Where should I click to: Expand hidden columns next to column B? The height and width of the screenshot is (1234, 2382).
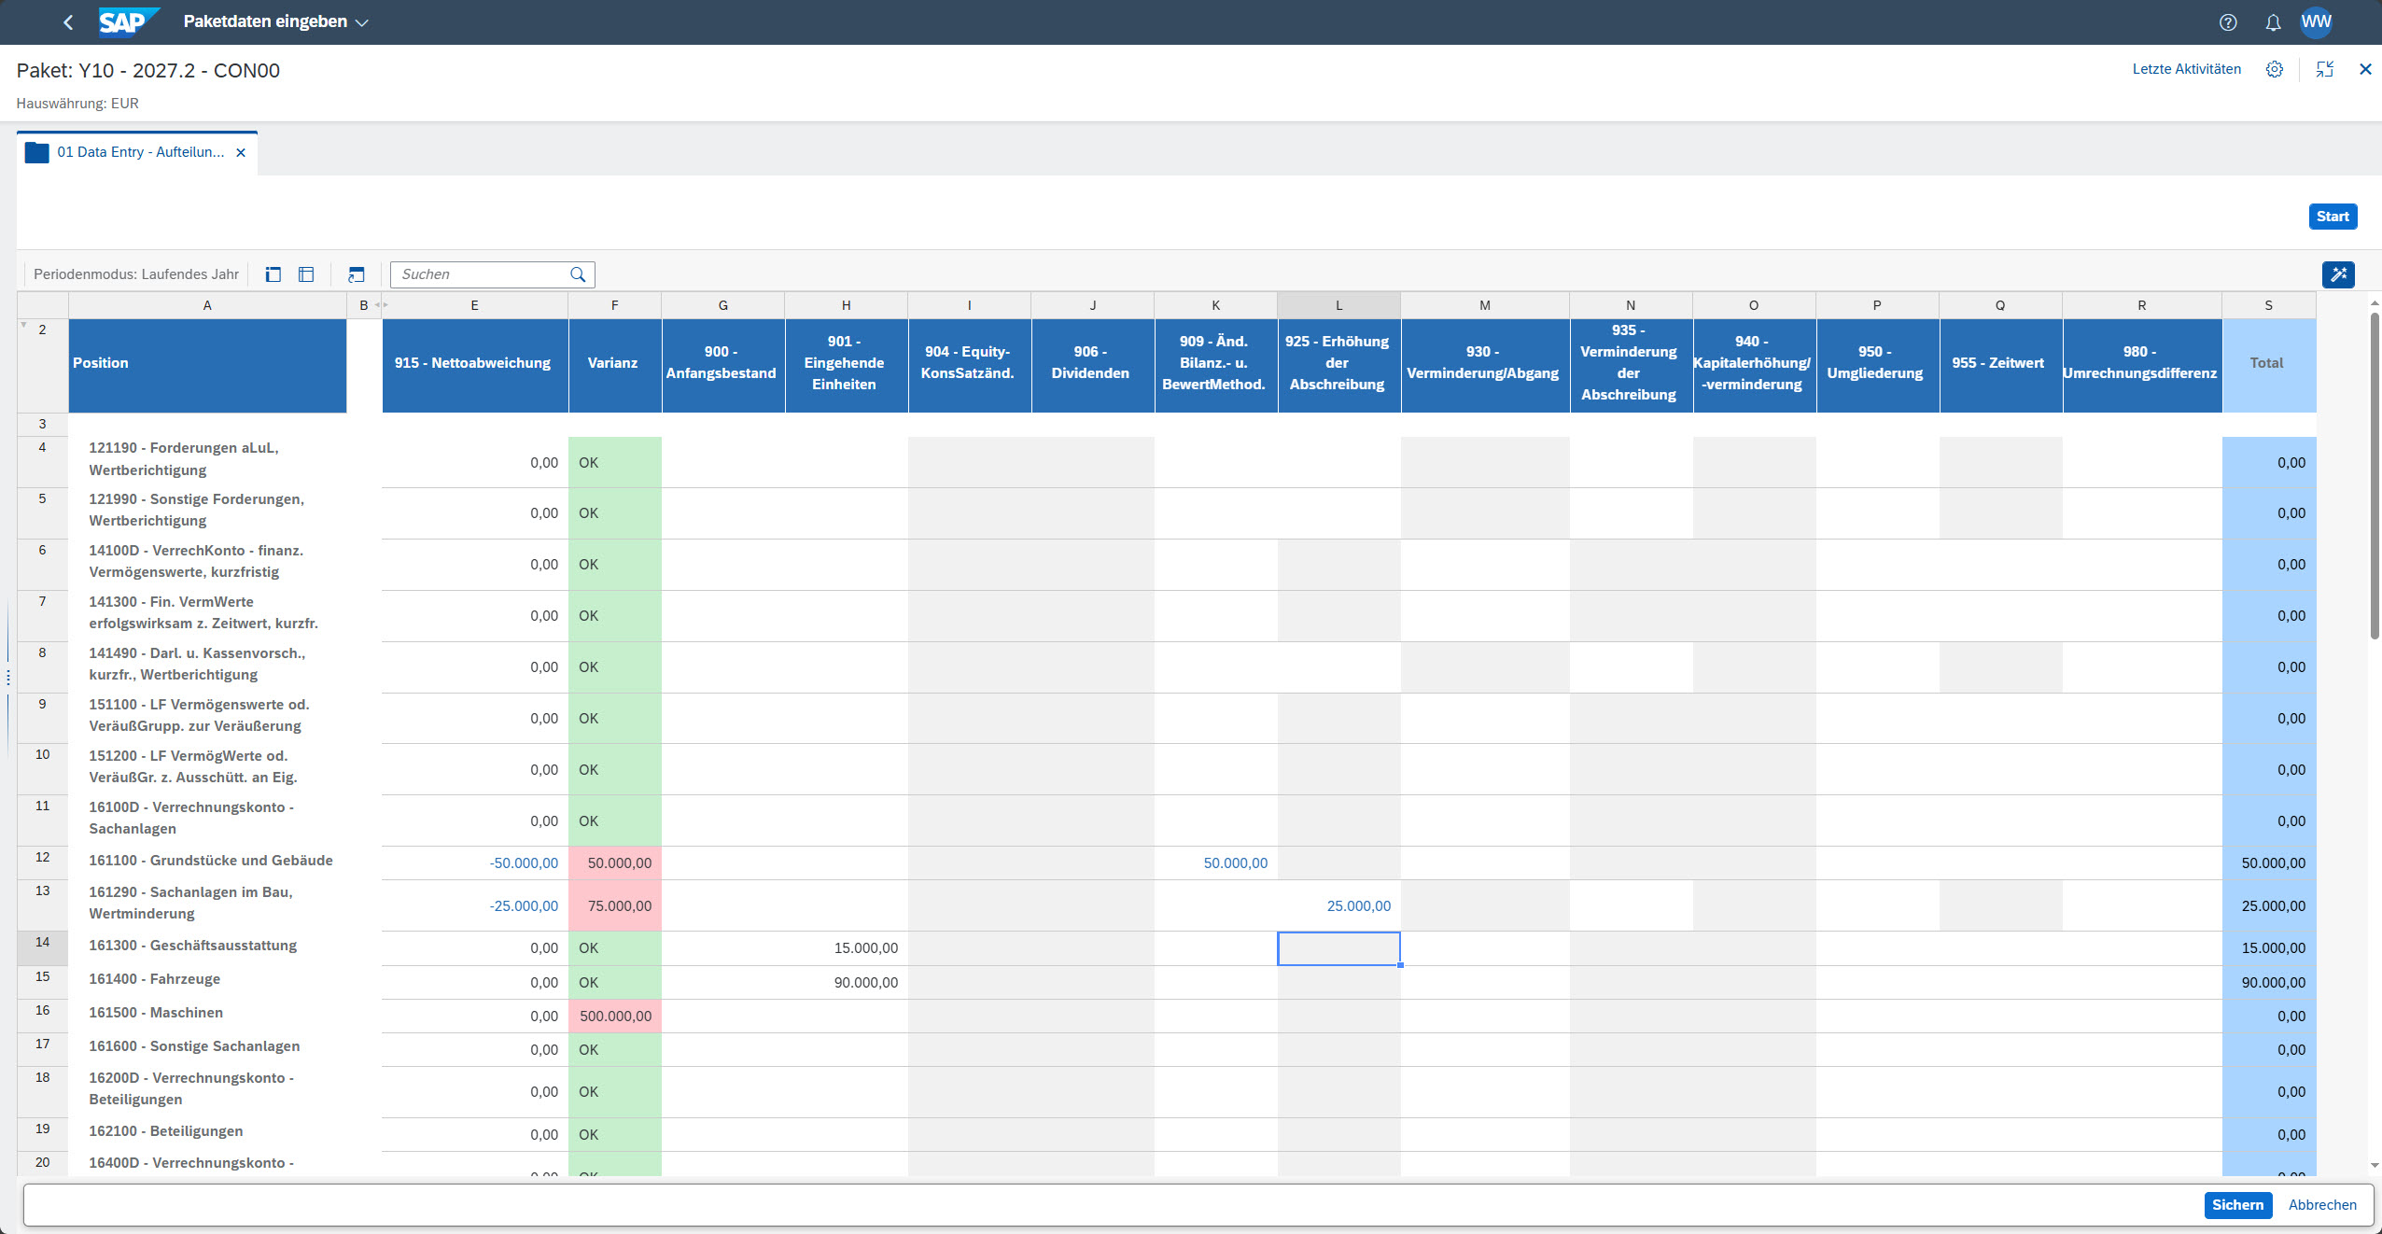[x=381, y=305]
